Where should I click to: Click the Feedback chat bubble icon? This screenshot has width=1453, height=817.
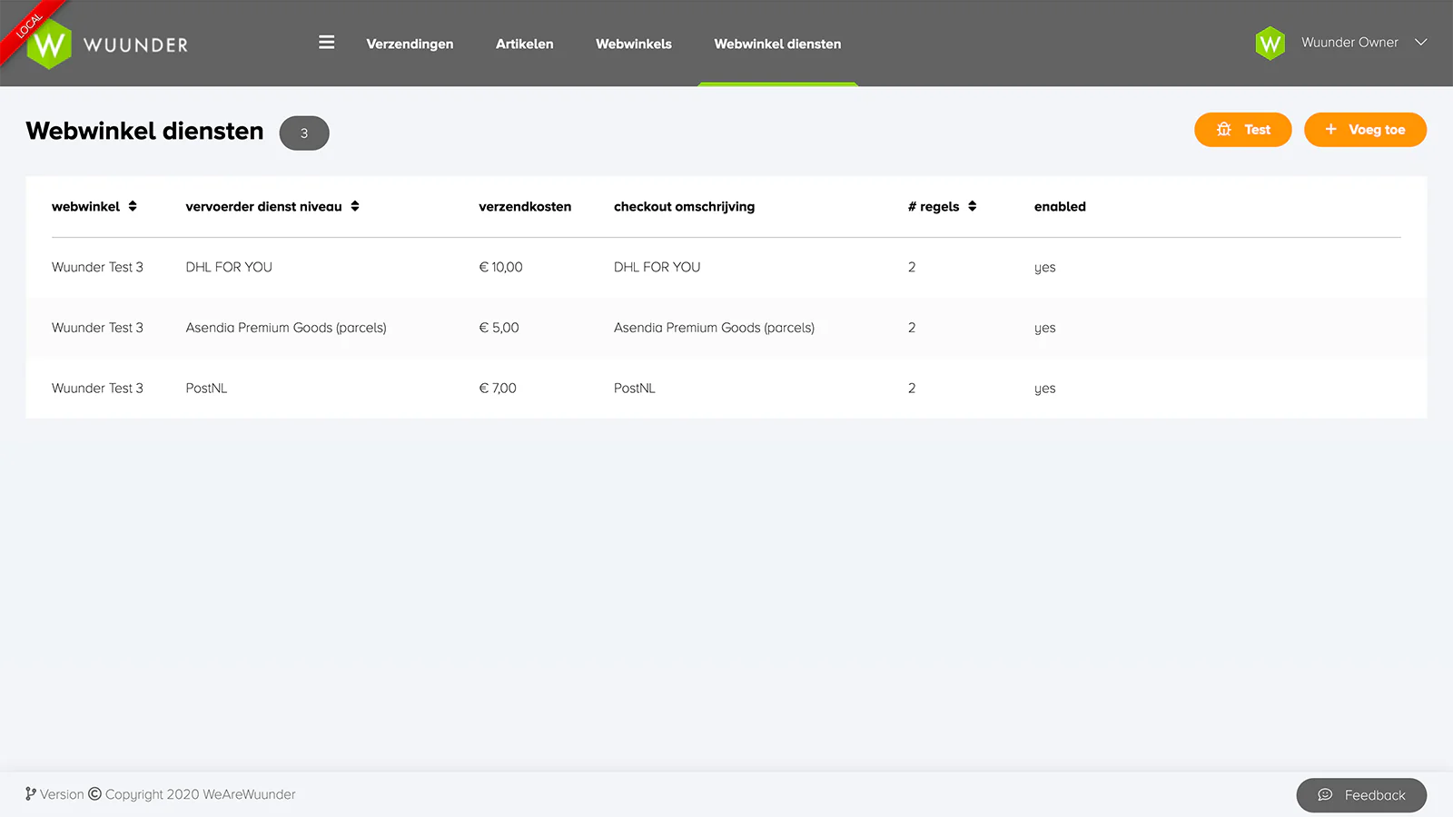(1325, 795)
